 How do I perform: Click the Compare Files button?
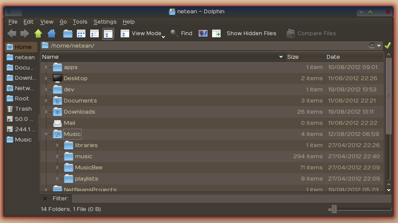pos(311,33)
